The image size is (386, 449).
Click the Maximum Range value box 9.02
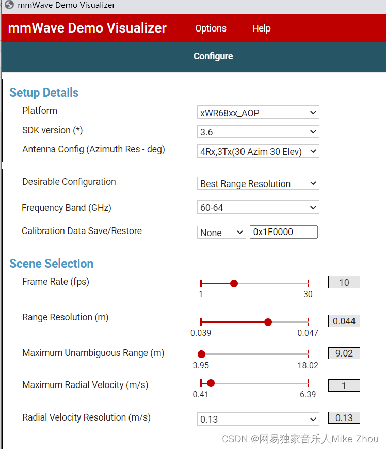(x=344, y=353)
